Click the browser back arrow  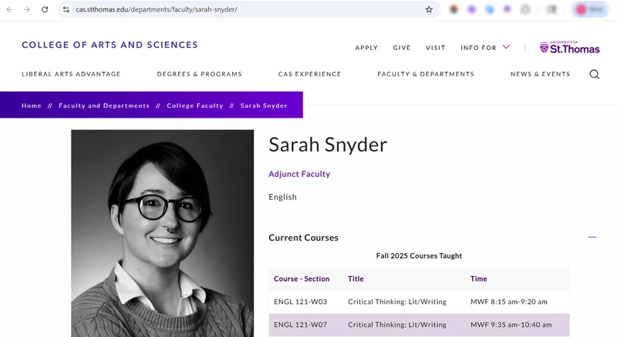click(x=9, y=9)
